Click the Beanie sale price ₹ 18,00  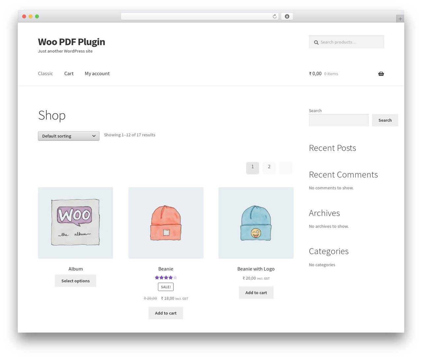pyautogui.click(x=167, y=298)
